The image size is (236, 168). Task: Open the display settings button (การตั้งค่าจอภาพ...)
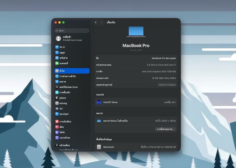click(x=165, y=129)
